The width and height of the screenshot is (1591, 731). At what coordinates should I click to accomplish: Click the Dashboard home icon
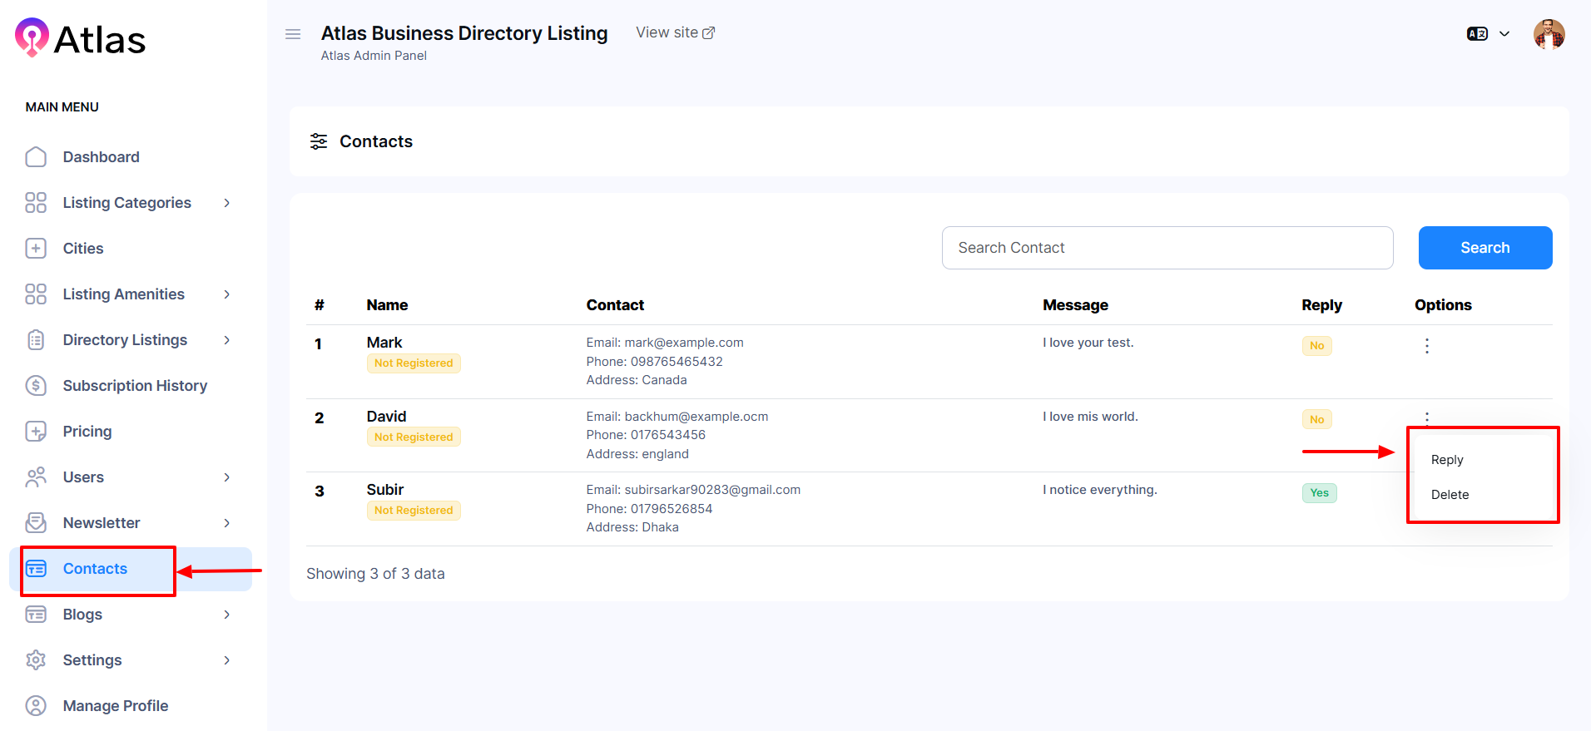point(36,157)
